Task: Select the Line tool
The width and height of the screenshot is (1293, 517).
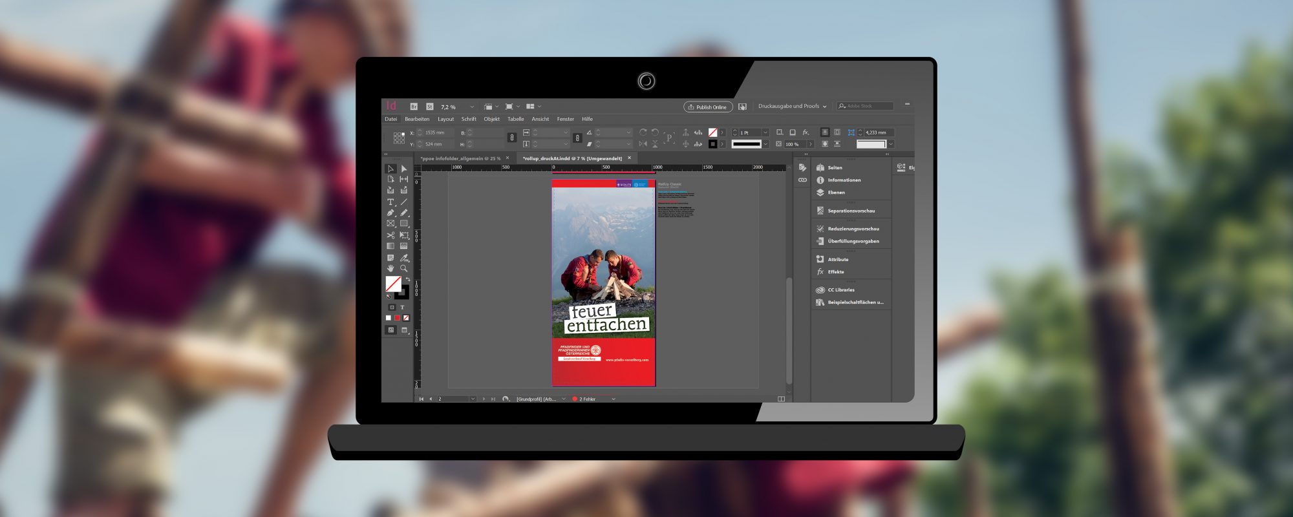Action: click(x=404, y=202)
